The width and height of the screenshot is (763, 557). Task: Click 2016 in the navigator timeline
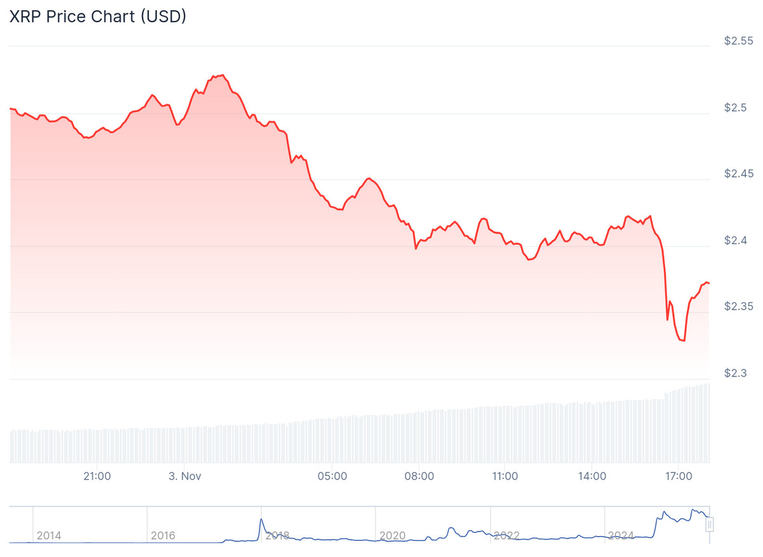coord(163,535)
